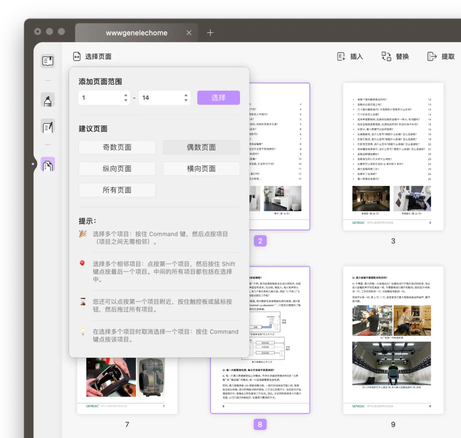Screen dimensions: 461x438
Task: Decrease the end page stepper
Action: (x=186, y=100)
